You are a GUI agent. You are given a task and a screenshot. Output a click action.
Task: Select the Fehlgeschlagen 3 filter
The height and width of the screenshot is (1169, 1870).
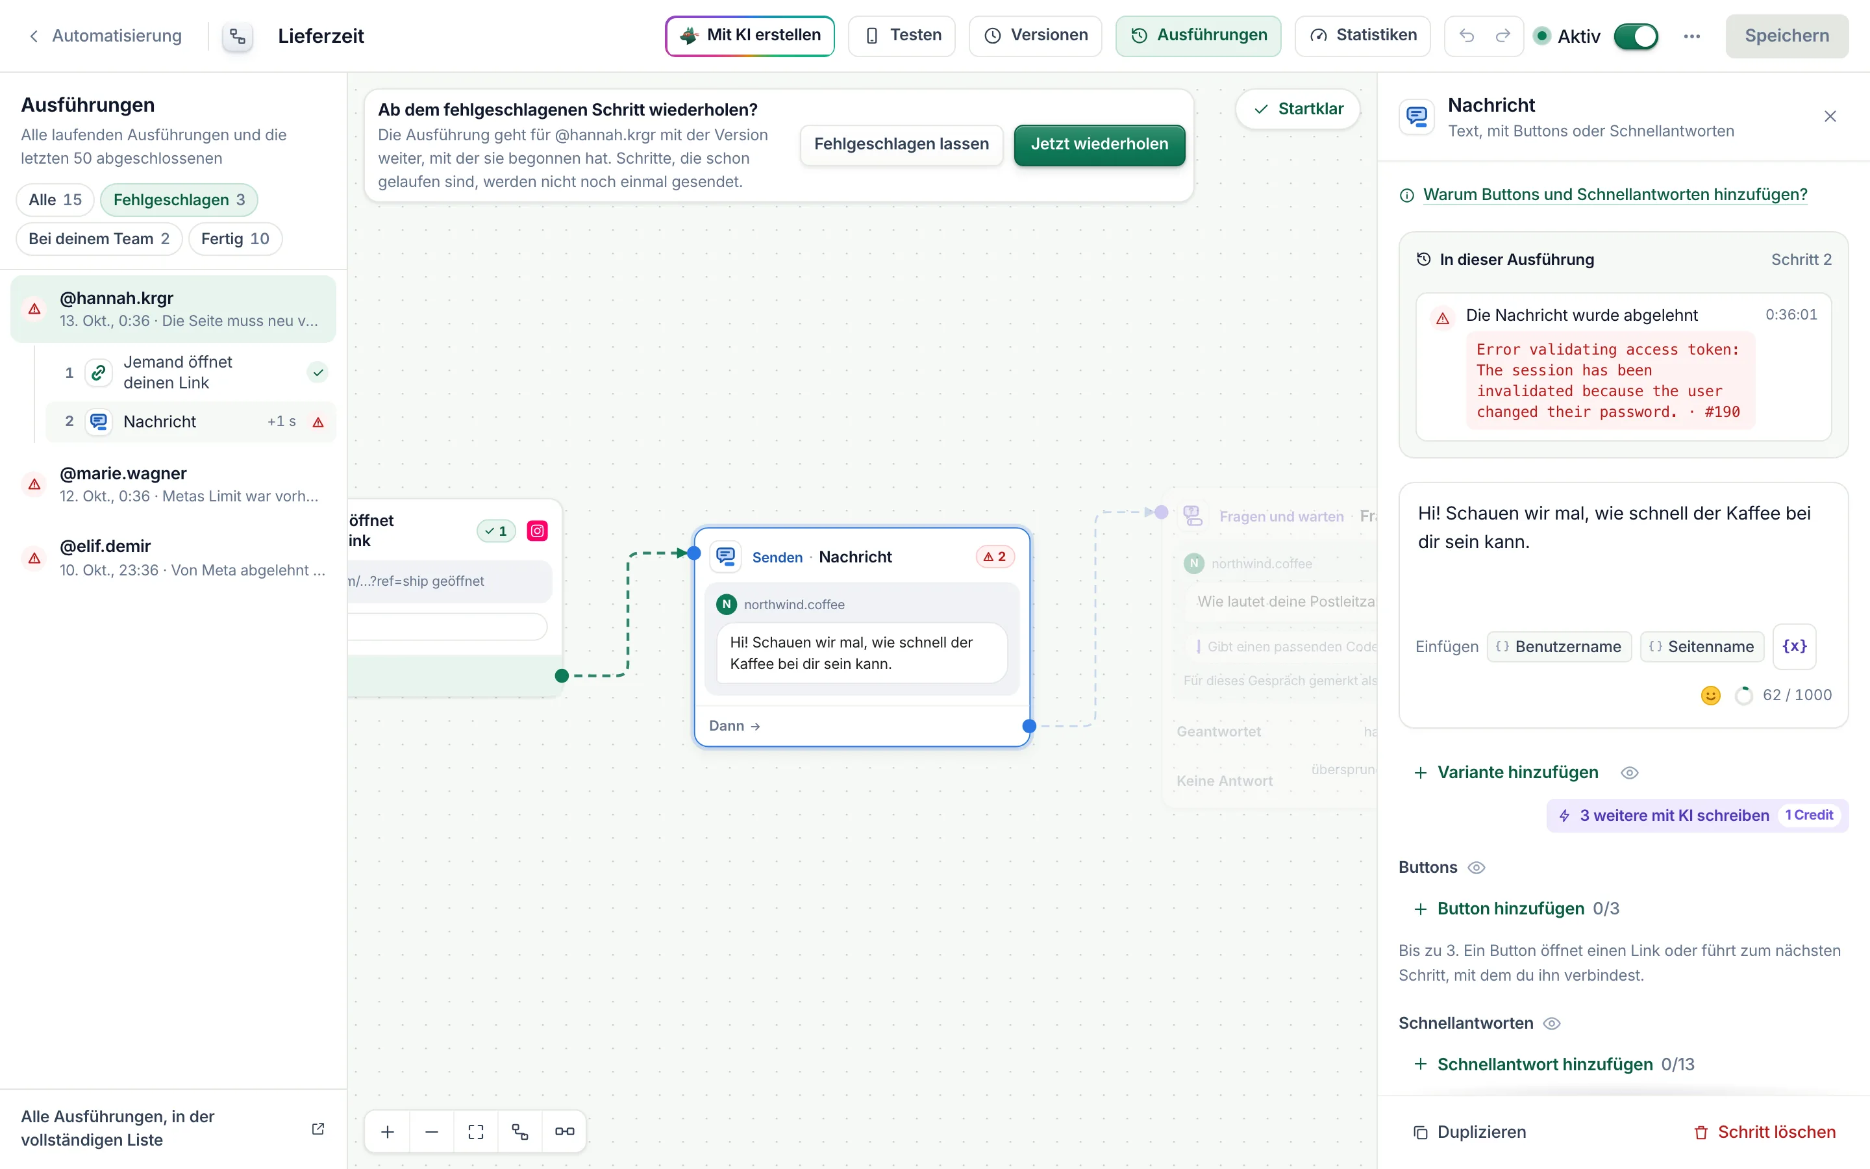[x=179, y=199]
